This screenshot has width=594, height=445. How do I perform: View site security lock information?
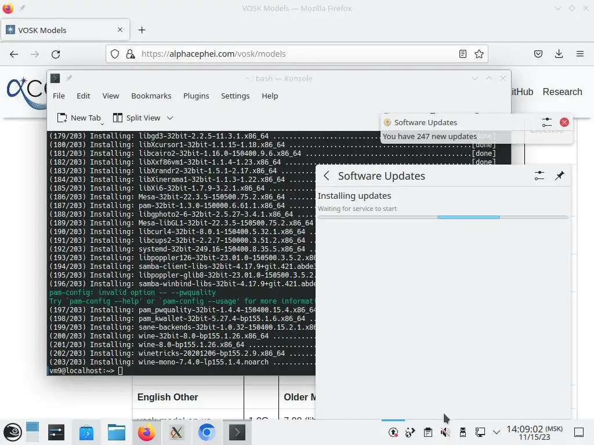pyautogui.click(x=131, y=54)
